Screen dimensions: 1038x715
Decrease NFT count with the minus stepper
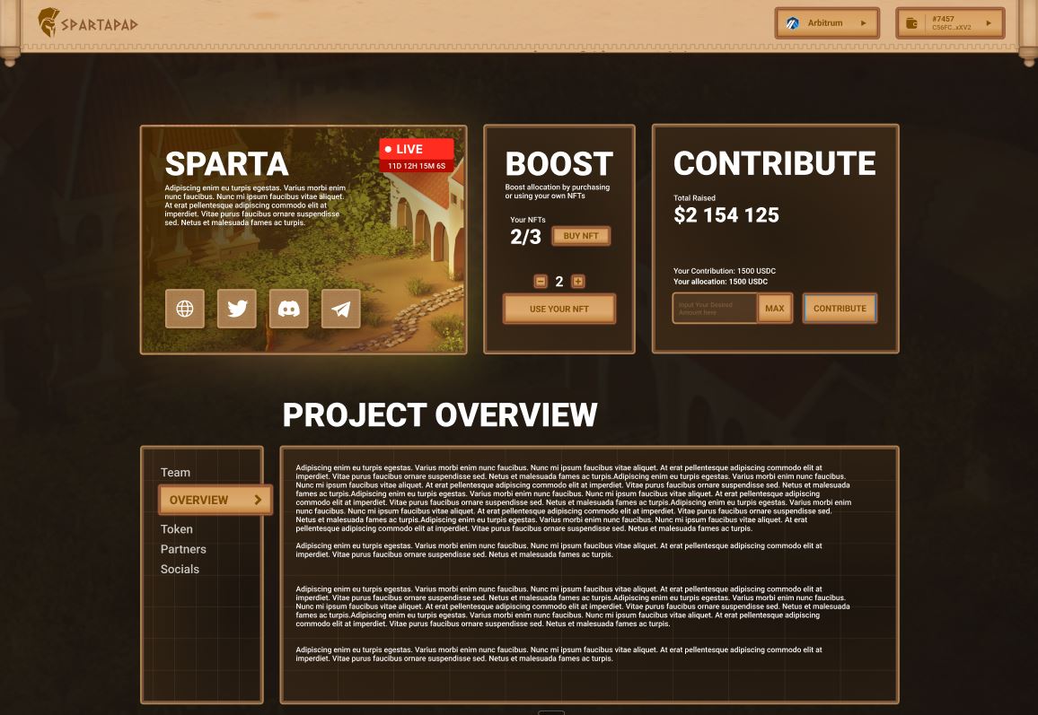click(x=540, y=281)
